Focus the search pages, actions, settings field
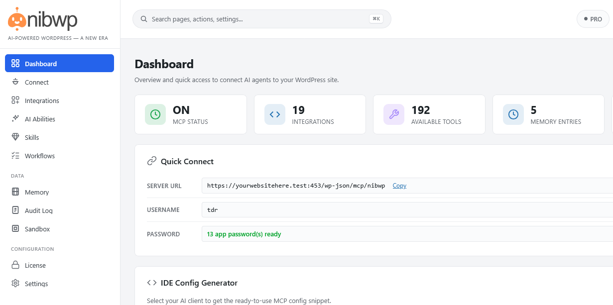Viewport: 613px width, 305px height. pos(262,19)
